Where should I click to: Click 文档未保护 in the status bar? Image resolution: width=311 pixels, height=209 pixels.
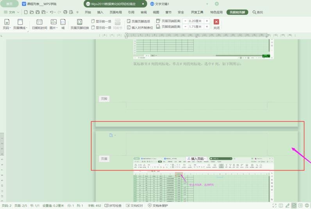point(158,205)
